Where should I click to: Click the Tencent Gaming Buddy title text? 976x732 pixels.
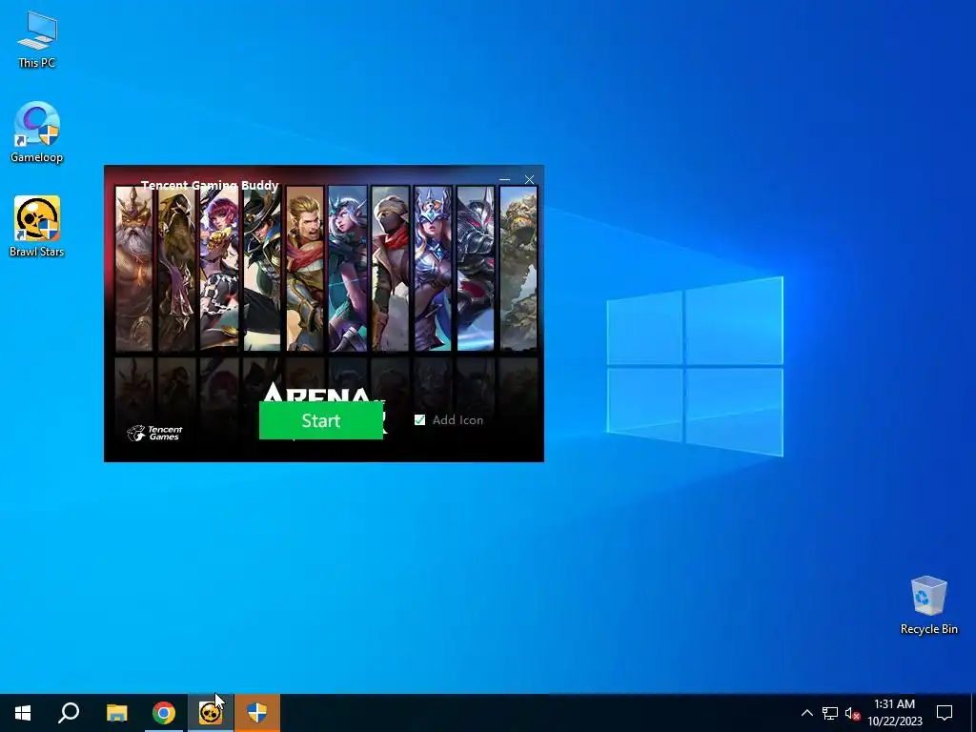coord(210,185)
